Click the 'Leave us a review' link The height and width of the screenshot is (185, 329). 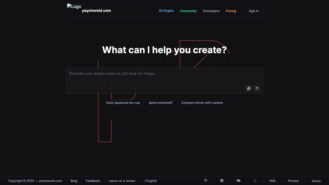click(x=122, y=181)
